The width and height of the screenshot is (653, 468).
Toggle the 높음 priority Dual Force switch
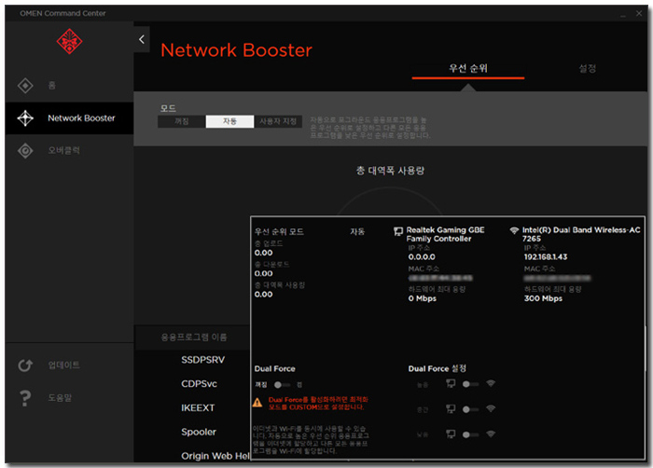click(x=470, y=384)
